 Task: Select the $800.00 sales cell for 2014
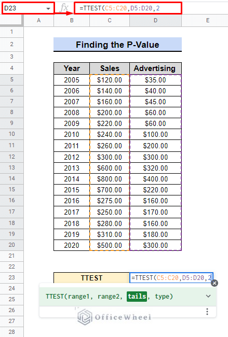tap(110, 179)
